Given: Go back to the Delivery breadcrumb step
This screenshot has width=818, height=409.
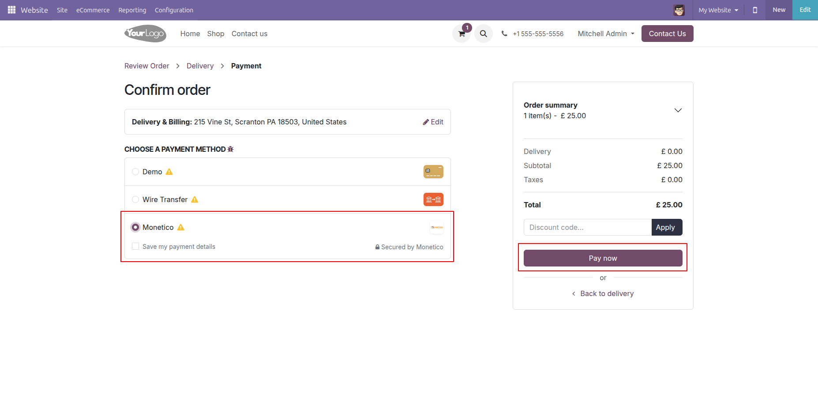Looking at the screenshot, I should (x=200, y=66).
